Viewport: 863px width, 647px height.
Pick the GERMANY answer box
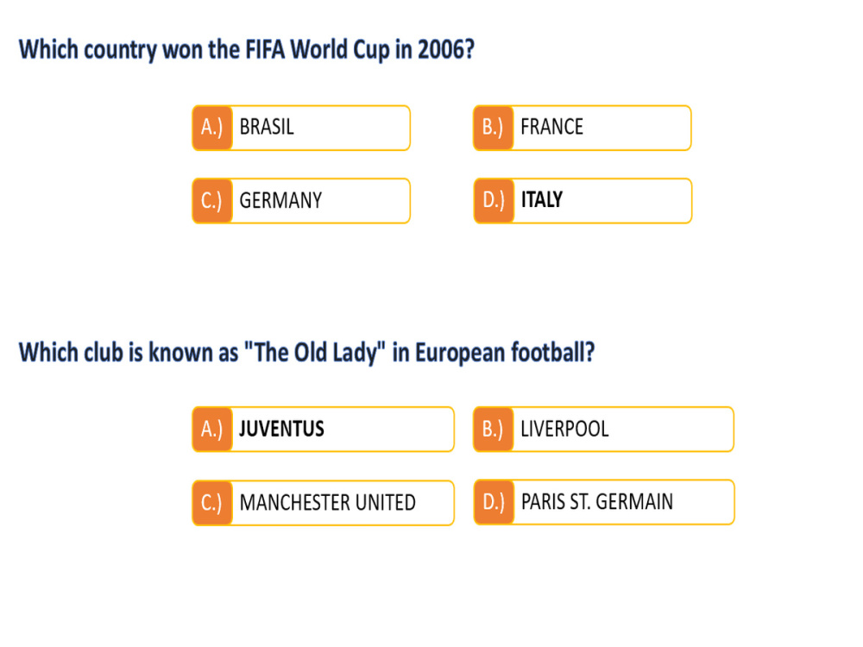(x=301, y=201)
